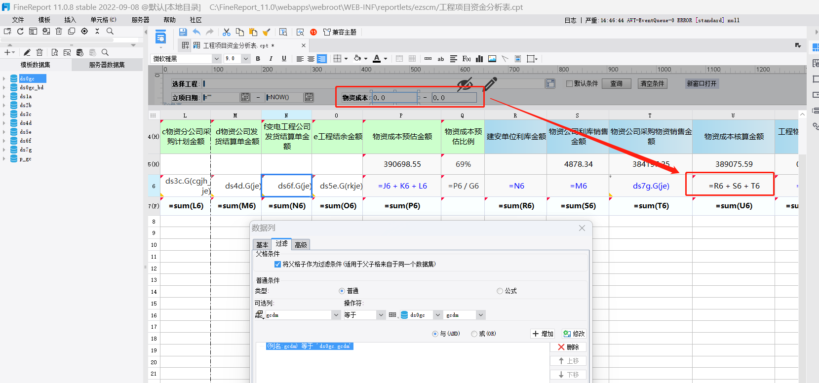Insert image into cell icon

(x=492, y=59)
